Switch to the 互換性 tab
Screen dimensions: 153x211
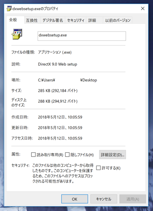(32, 20)
